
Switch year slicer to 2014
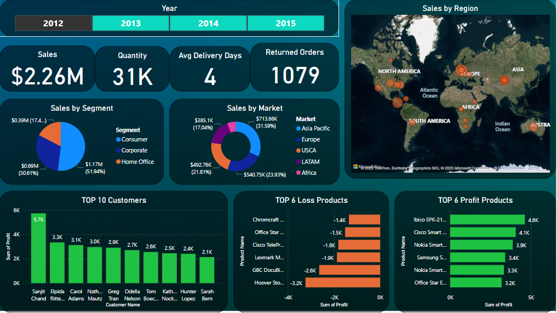point(208,23)
